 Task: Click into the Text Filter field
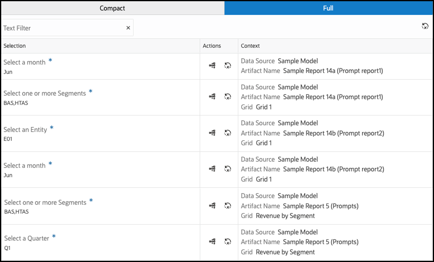click(60, 28)
